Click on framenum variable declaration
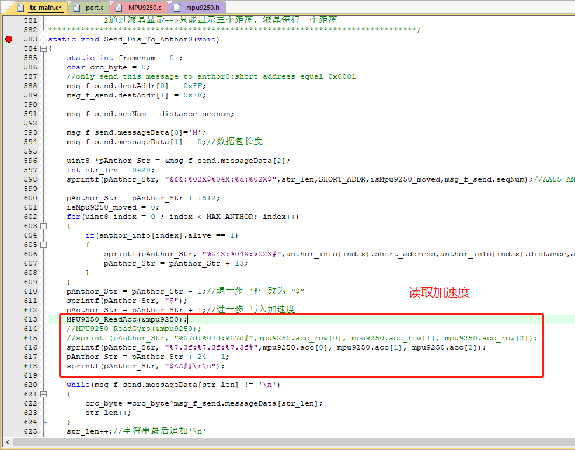This screenshot has width=575, height=450. pos(137,58)
